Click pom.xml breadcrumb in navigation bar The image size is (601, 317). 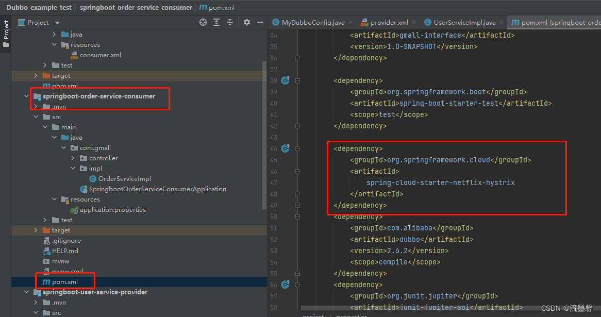pos(217,7)
